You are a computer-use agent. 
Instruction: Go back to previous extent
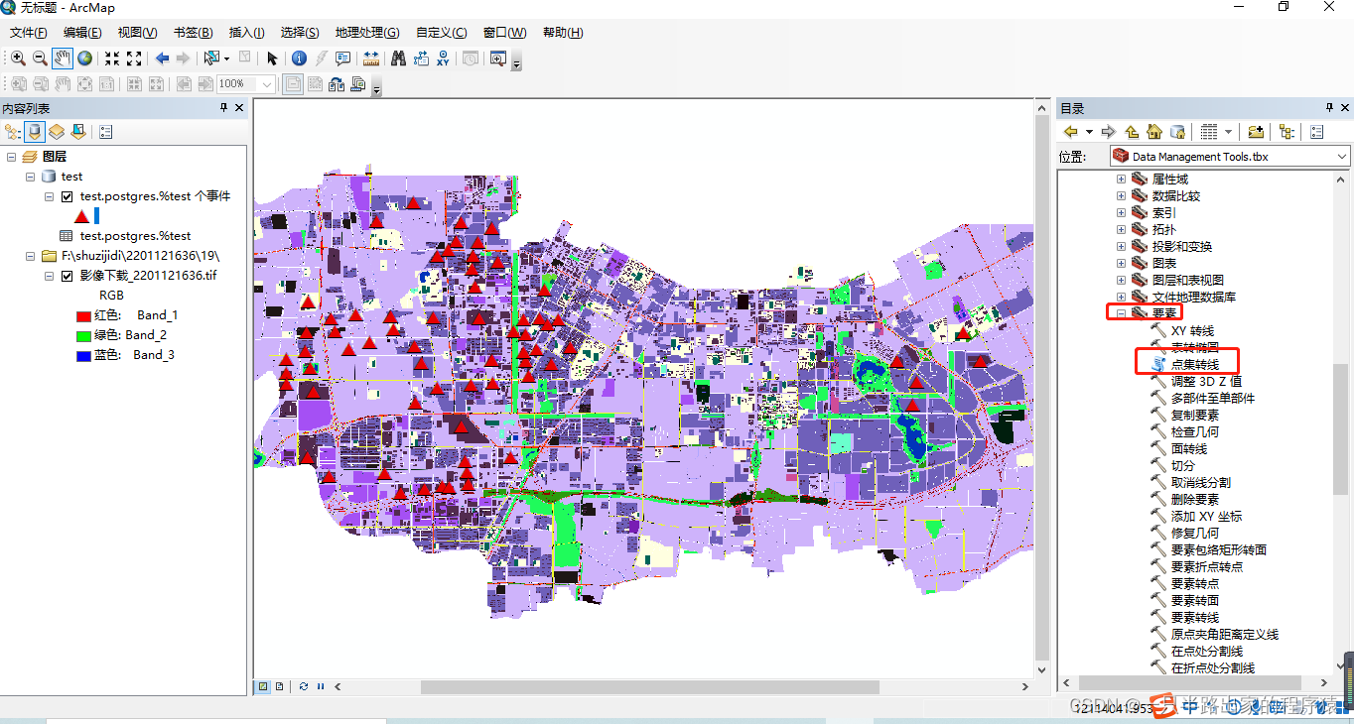tap(162, 59)
